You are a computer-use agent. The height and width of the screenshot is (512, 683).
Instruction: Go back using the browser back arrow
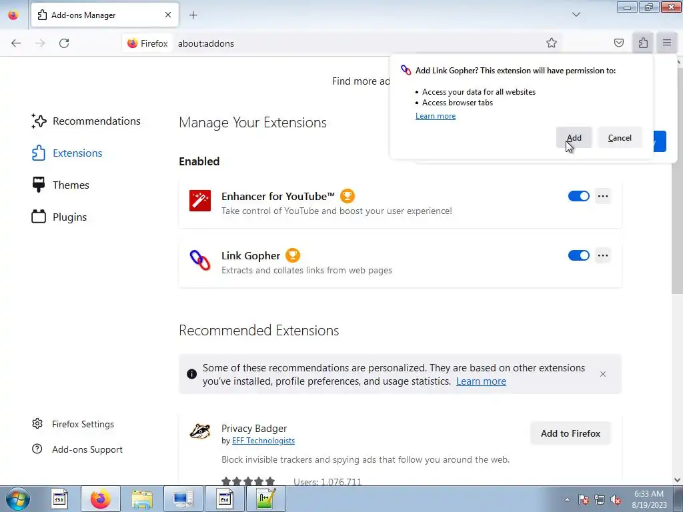point(16,43)
